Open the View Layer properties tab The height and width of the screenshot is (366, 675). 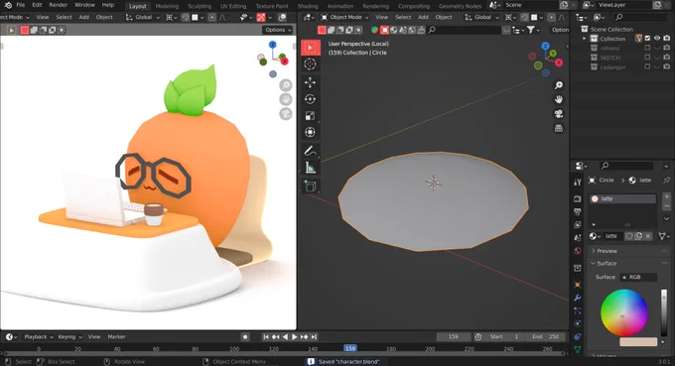pos(578,224)
